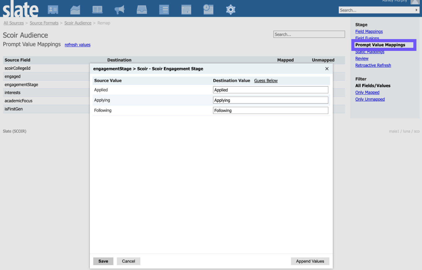422x270 pixels.
Task: Click the Applied source value text
Action: click(101, 90)
